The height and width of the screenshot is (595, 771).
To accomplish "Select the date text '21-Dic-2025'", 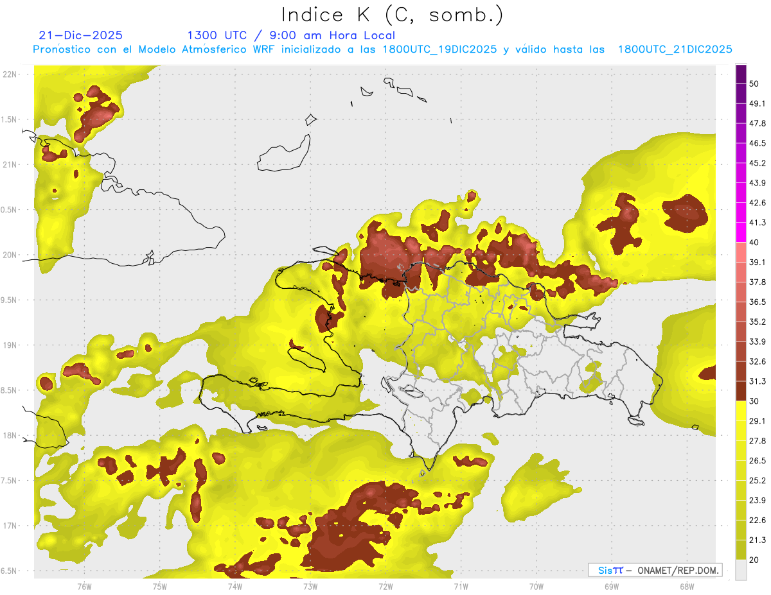I will [x=81, y=35].
